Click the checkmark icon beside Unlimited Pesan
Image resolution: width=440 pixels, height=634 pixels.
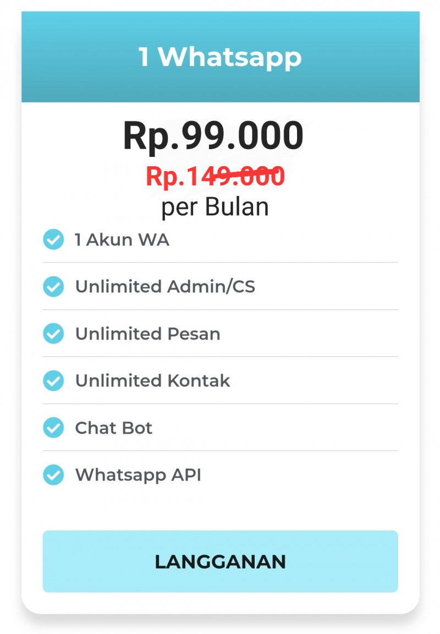pos(53,334)
